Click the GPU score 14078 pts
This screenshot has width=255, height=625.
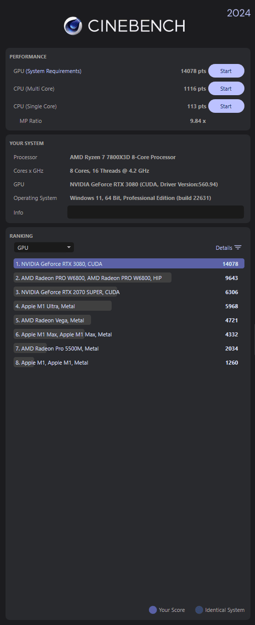tap(193, 71)
